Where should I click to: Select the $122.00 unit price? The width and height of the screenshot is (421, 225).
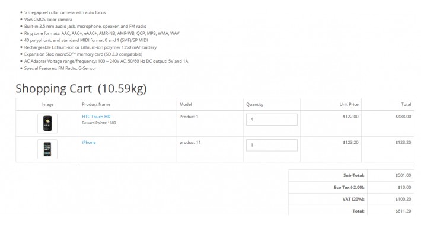pyautogui.click(x=350, y=117)
